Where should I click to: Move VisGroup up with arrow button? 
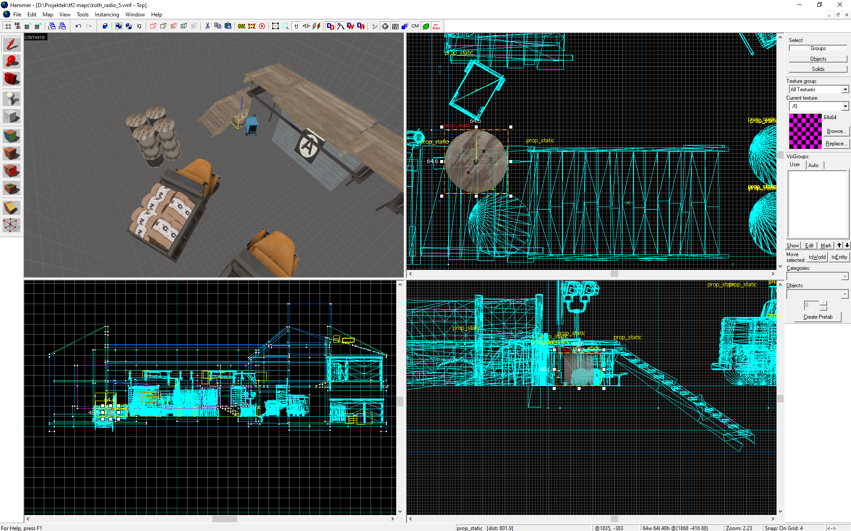point(839,245)
